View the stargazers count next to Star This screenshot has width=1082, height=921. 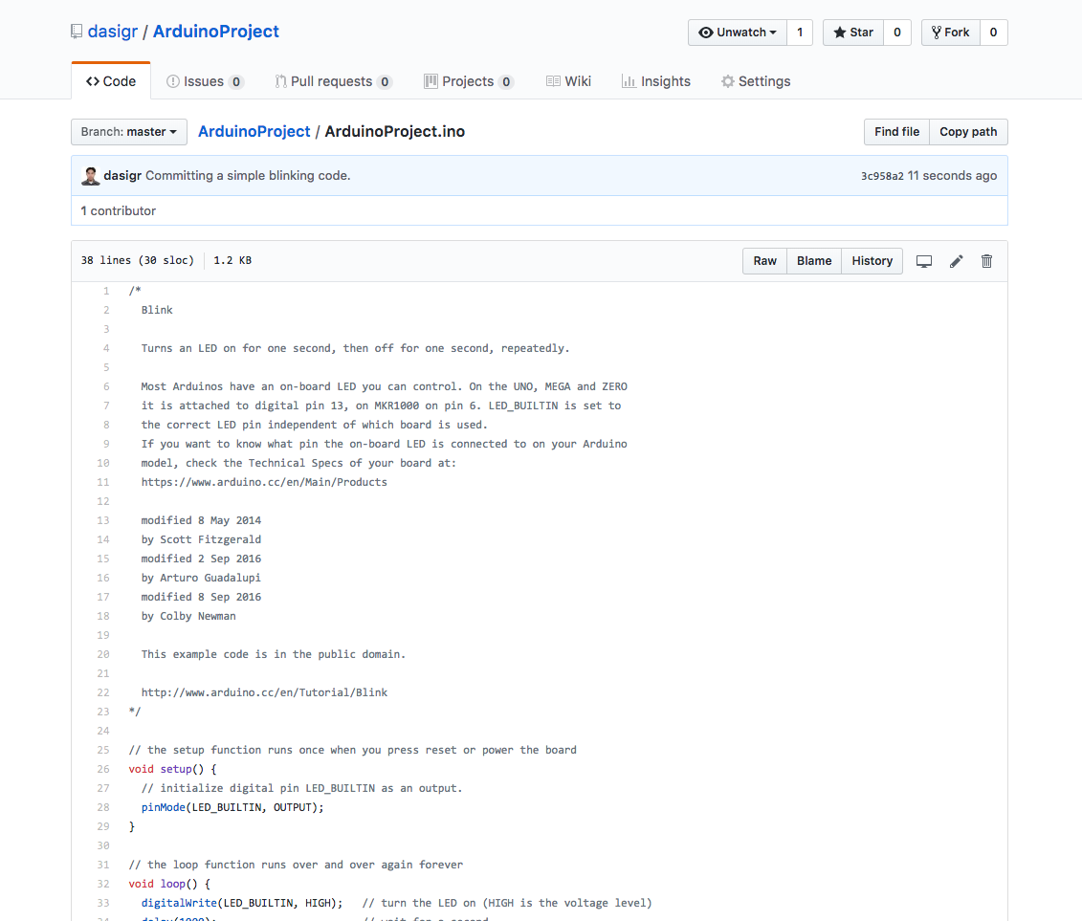pyautogui.click(x=897, y=33)
